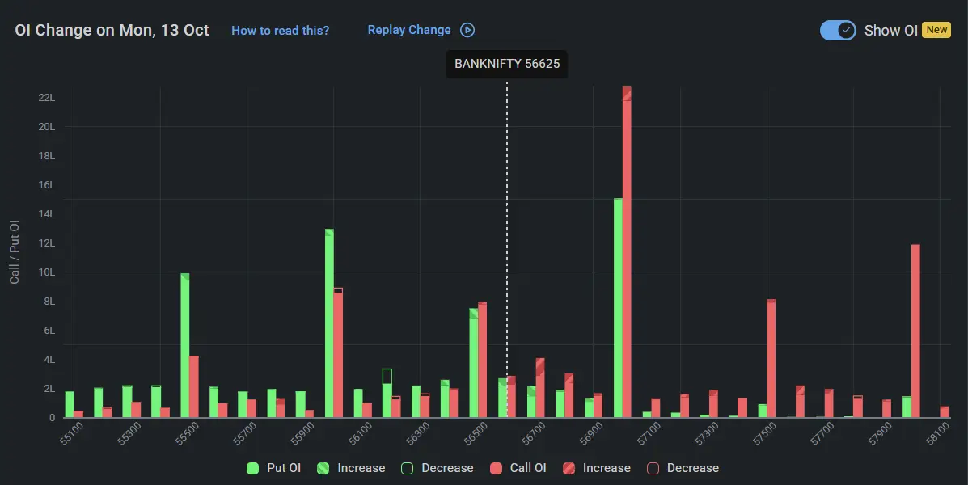Click the red call bar at 58000

(915, 331)
